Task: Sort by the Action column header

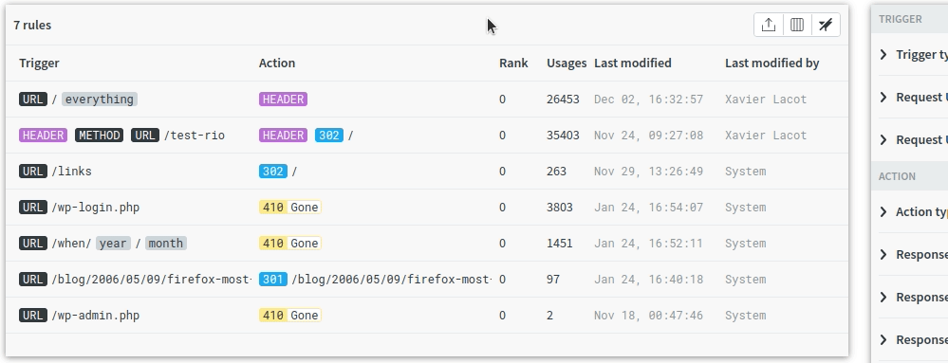Action: pos(277,63)
